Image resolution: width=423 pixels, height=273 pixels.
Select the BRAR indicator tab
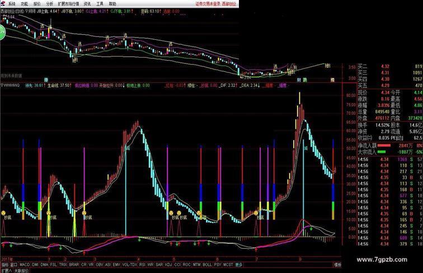tap(74, 265)
